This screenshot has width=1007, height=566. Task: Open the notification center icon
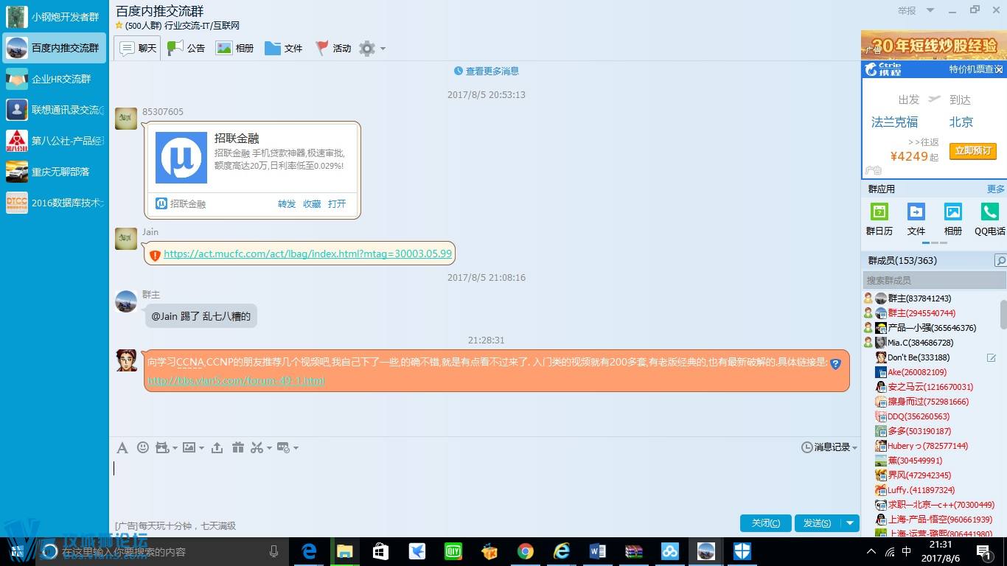click(x=983, y=551)
